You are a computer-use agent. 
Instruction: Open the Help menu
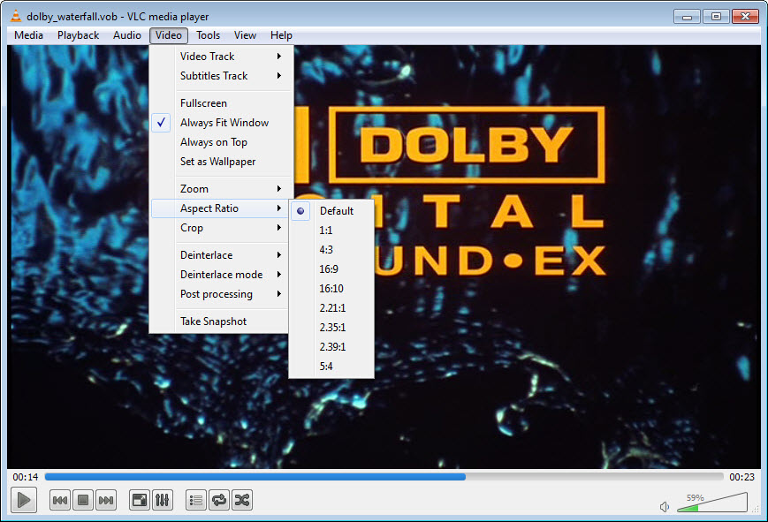pyautogui.click(x=281, y=35)
